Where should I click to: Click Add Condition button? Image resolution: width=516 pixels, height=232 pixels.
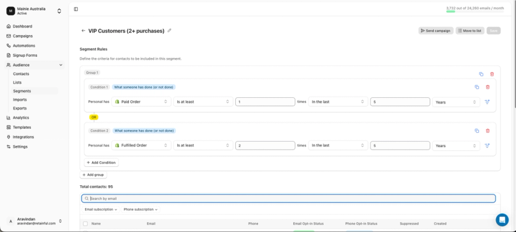[x=101, y=162]
